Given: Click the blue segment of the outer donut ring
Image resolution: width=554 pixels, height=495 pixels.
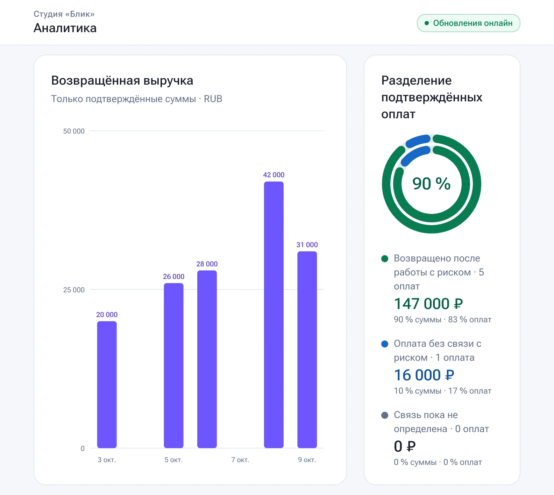Looking at the screenshot, I should pos(418,141).
